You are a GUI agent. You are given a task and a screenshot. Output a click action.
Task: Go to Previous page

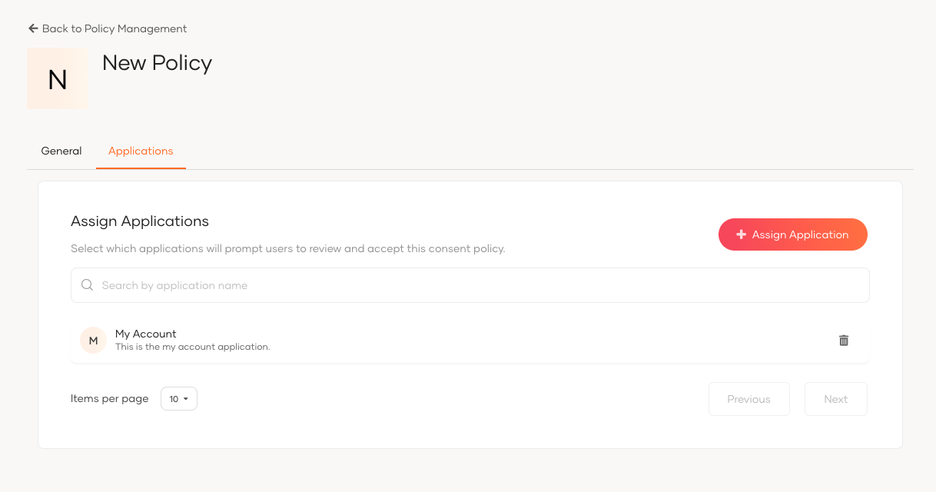(x=749, y=399)
